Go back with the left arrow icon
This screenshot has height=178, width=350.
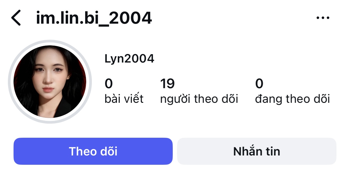point(16,18)
